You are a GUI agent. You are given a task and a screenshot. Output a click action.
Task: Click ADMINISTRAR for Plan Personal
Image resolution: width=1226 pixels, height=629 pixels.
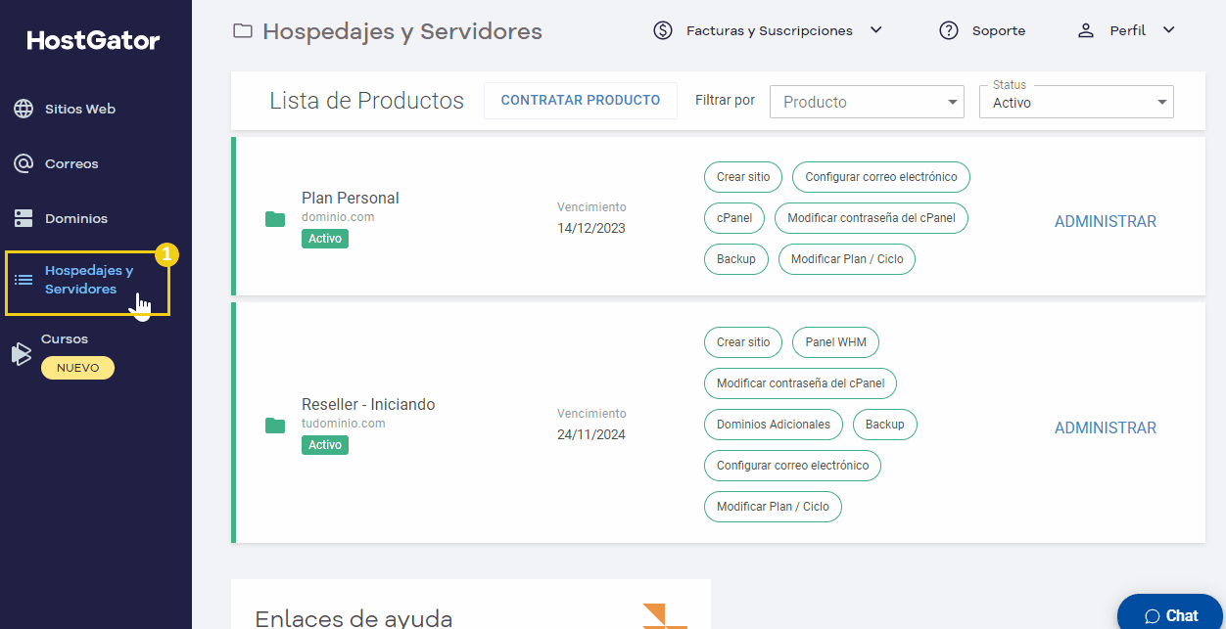pyautogui.click(x=1106, y=222)
